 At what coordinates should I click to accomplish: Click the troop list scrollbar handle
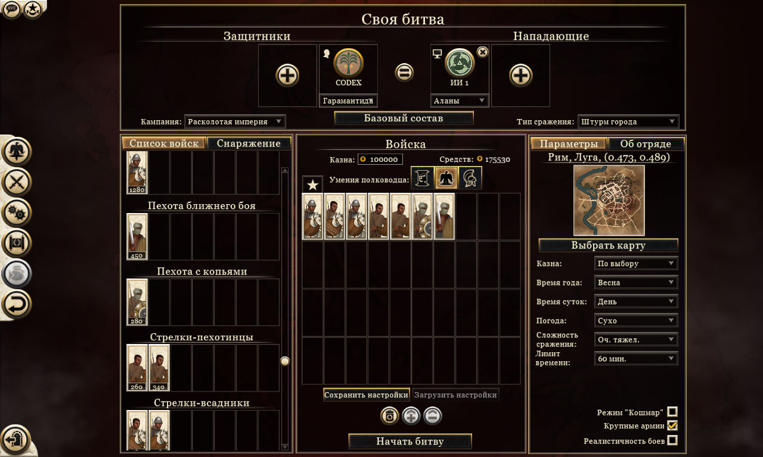click(x=285, y=361)
